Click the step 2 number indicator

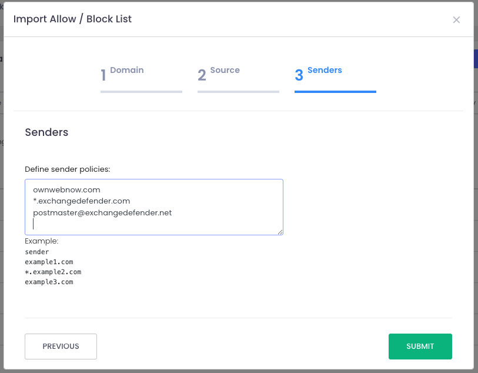202,75
